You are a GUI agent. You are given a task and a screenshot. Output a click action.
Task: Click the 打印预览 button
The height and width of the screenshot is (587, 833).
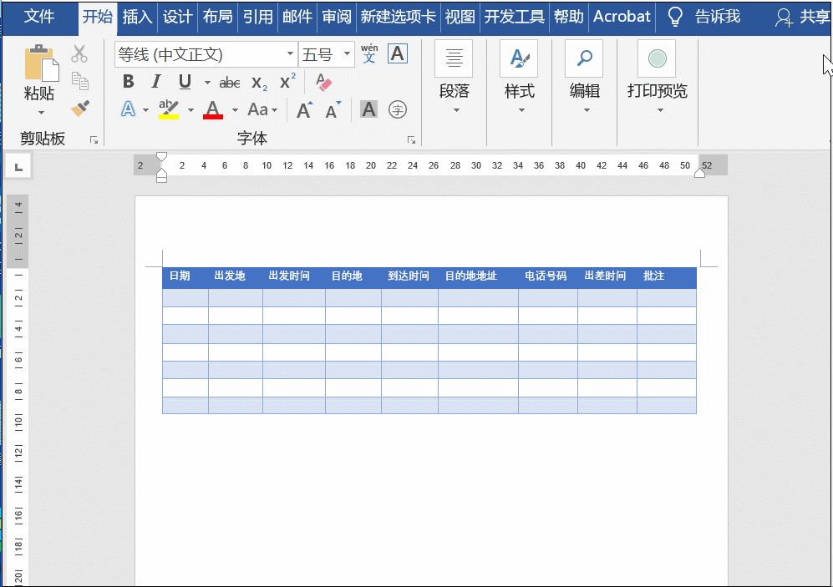(x=658, y=78)
